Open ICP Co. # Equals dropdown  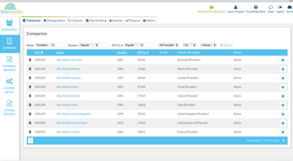tap(134, 45)
